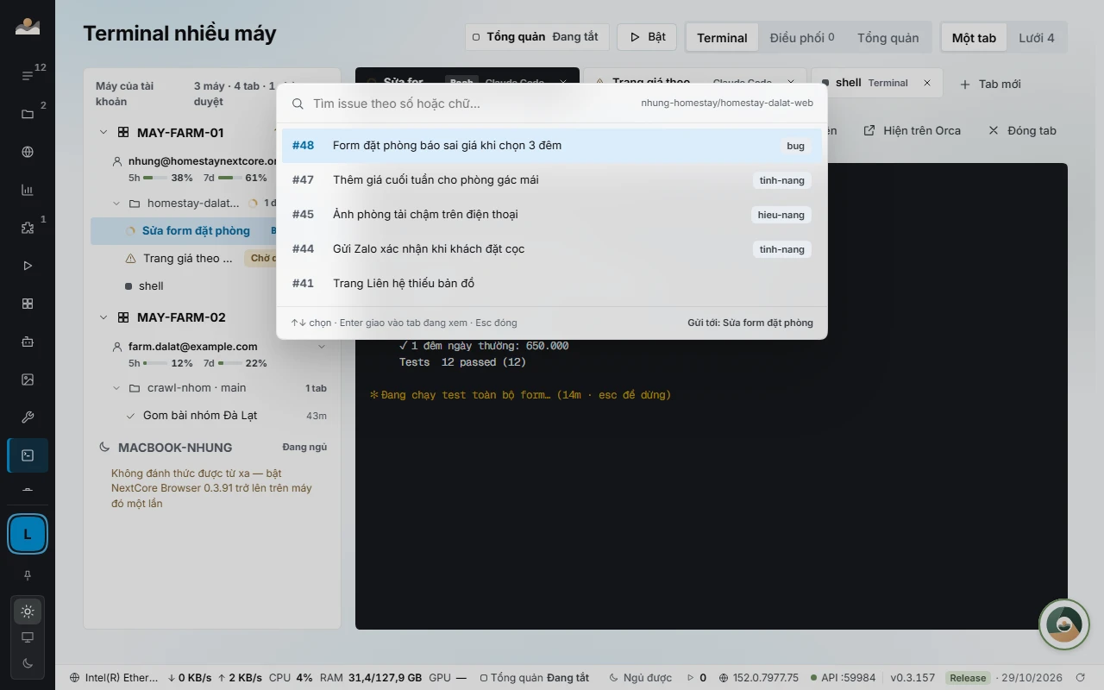Viewport: 1104px width, 690px height.
Task: Select issue #47 Thêm giá cuối tuần
Action: (552, 180)
